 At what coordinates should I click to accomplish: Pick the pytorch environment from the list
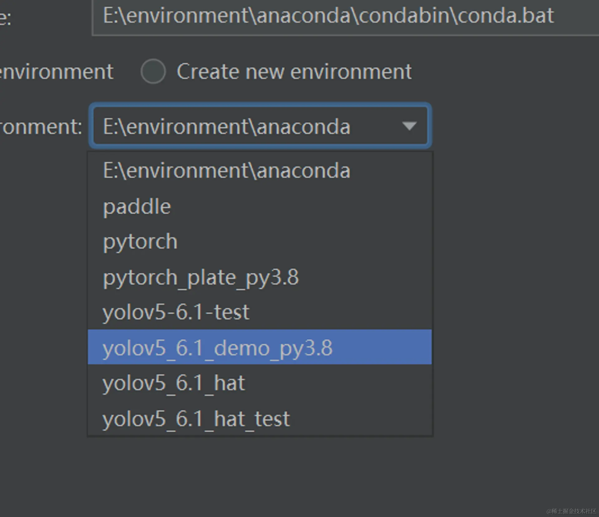(x=140, y=242)
